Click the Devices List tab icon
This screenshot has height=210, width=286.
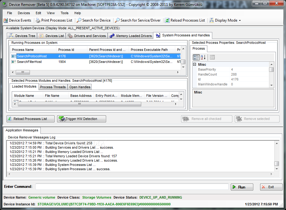(41, 36)
